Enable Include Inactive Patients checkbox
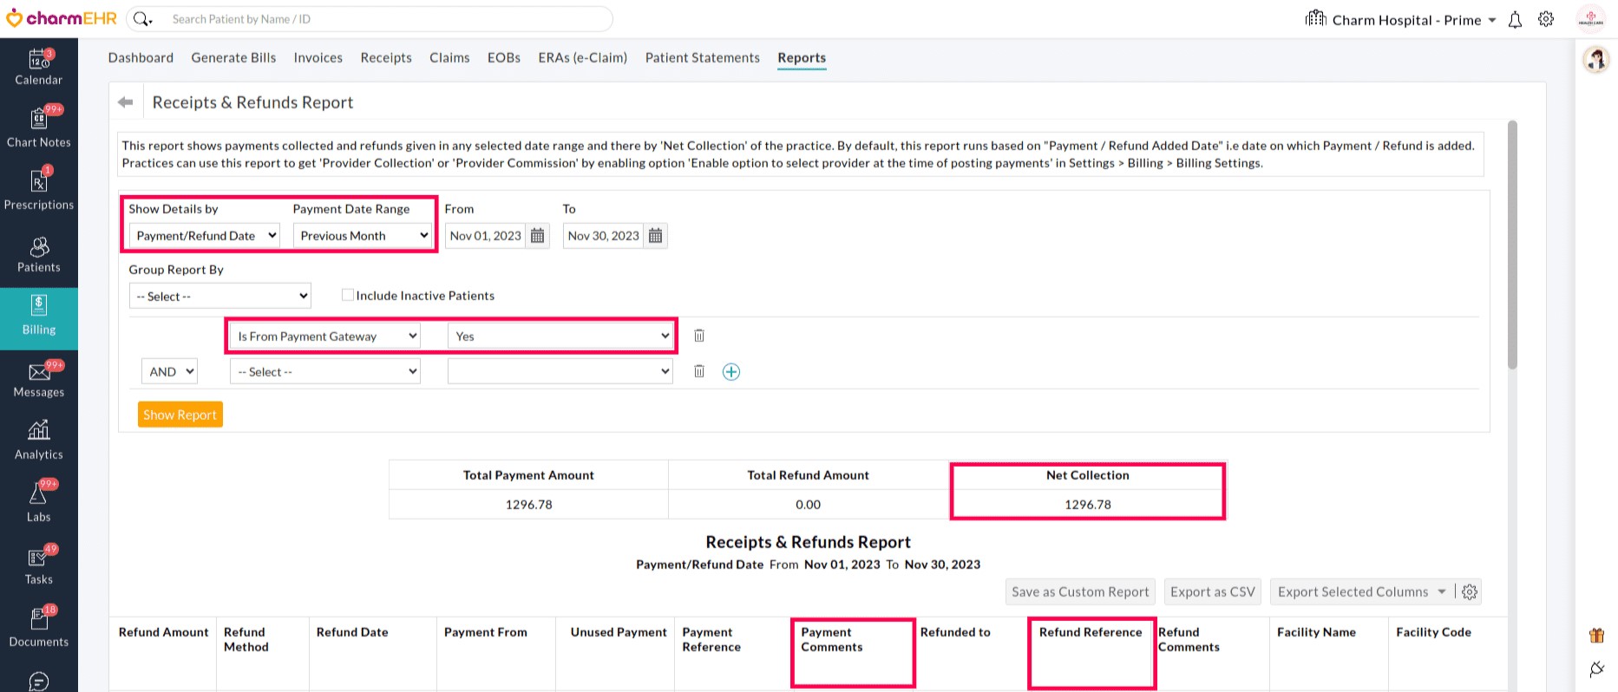The image size is (1618, 692). (348, 296)
